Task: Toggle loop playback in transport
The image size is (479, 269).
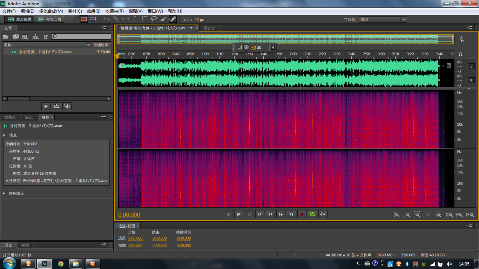Action: (x=312, y=214)
